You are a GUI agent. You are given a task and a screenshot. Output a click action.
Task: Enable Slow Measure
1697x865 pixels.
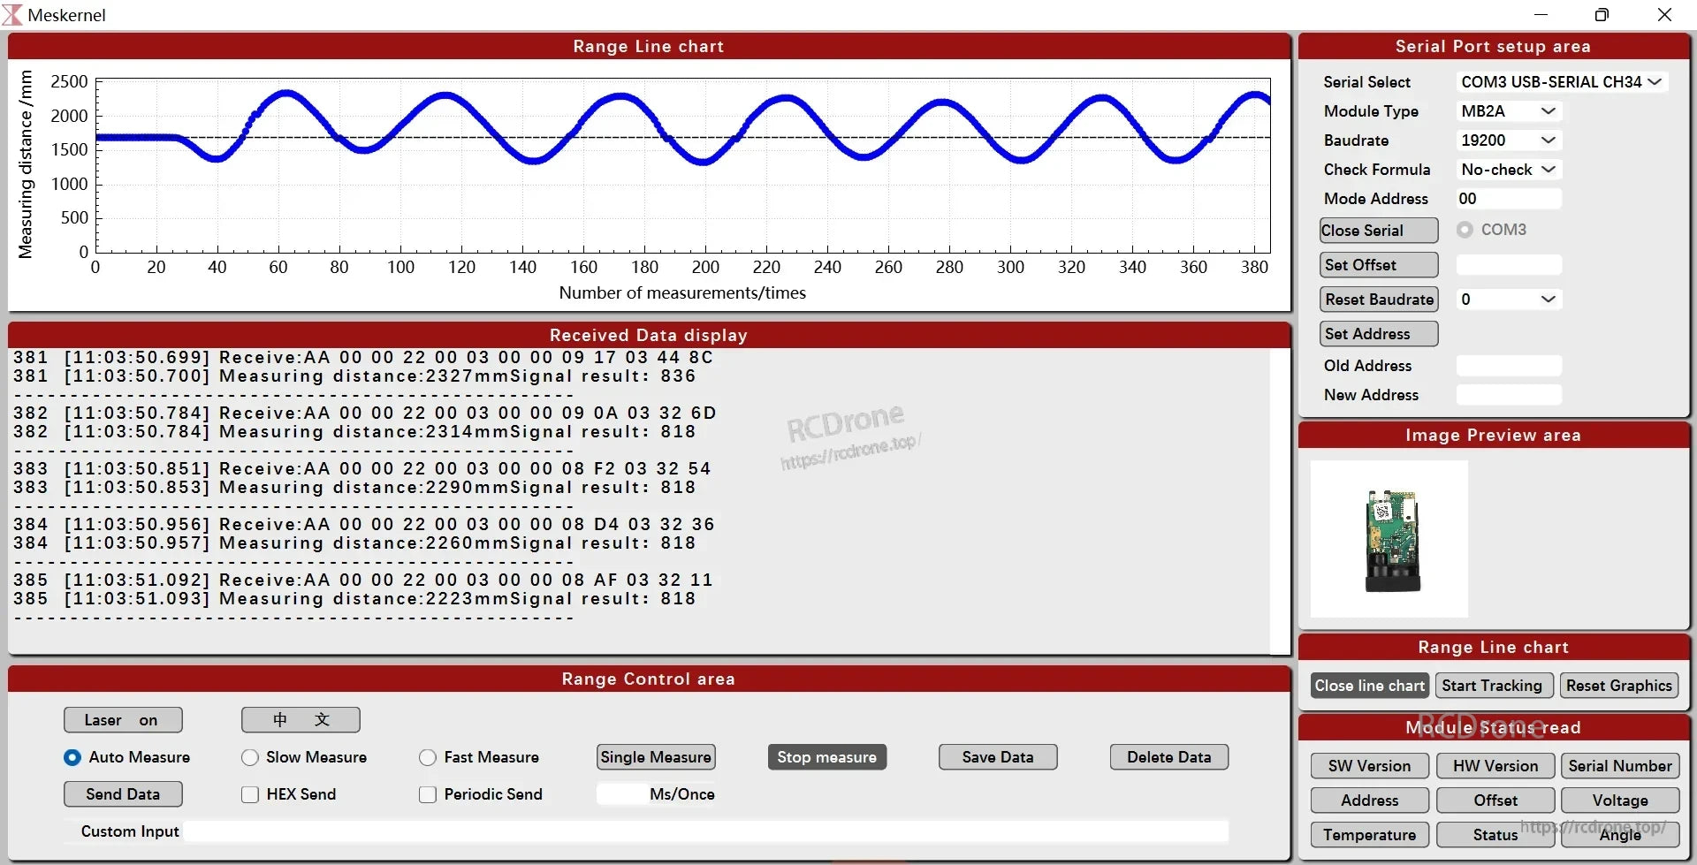(x=249, y=756)
